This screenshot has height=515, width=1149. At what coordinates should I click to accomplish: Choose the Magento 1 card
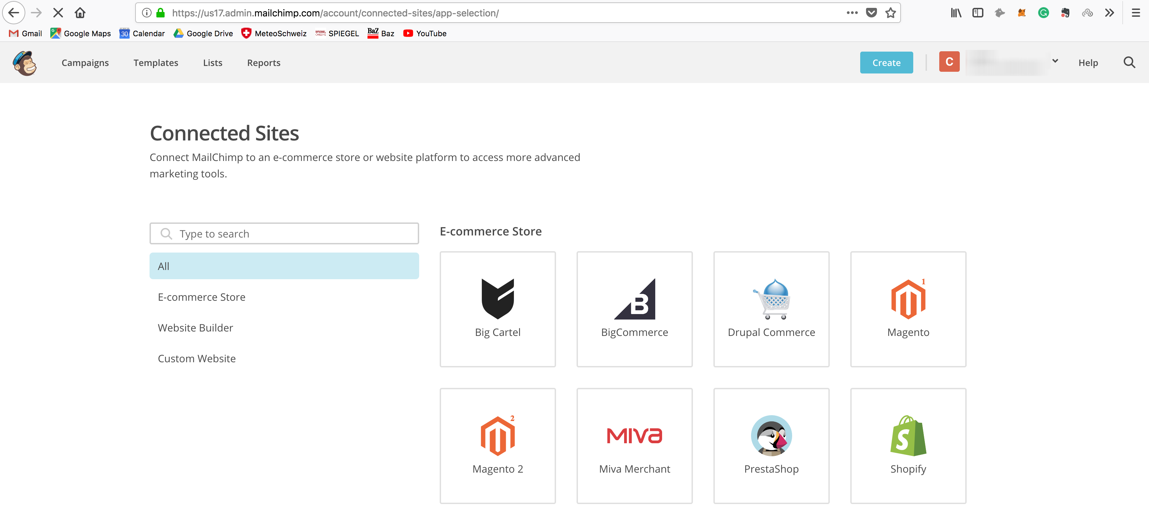[x=908, y=309]
